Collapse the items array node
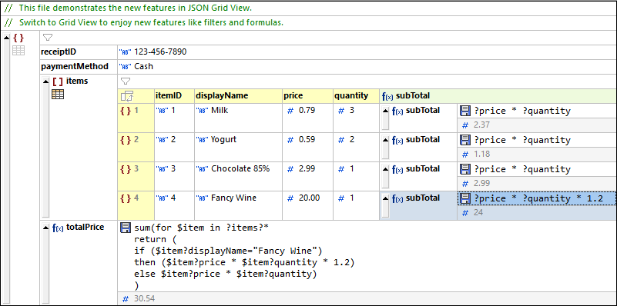This screenshot has width=617, height=306. pos(46,81)
